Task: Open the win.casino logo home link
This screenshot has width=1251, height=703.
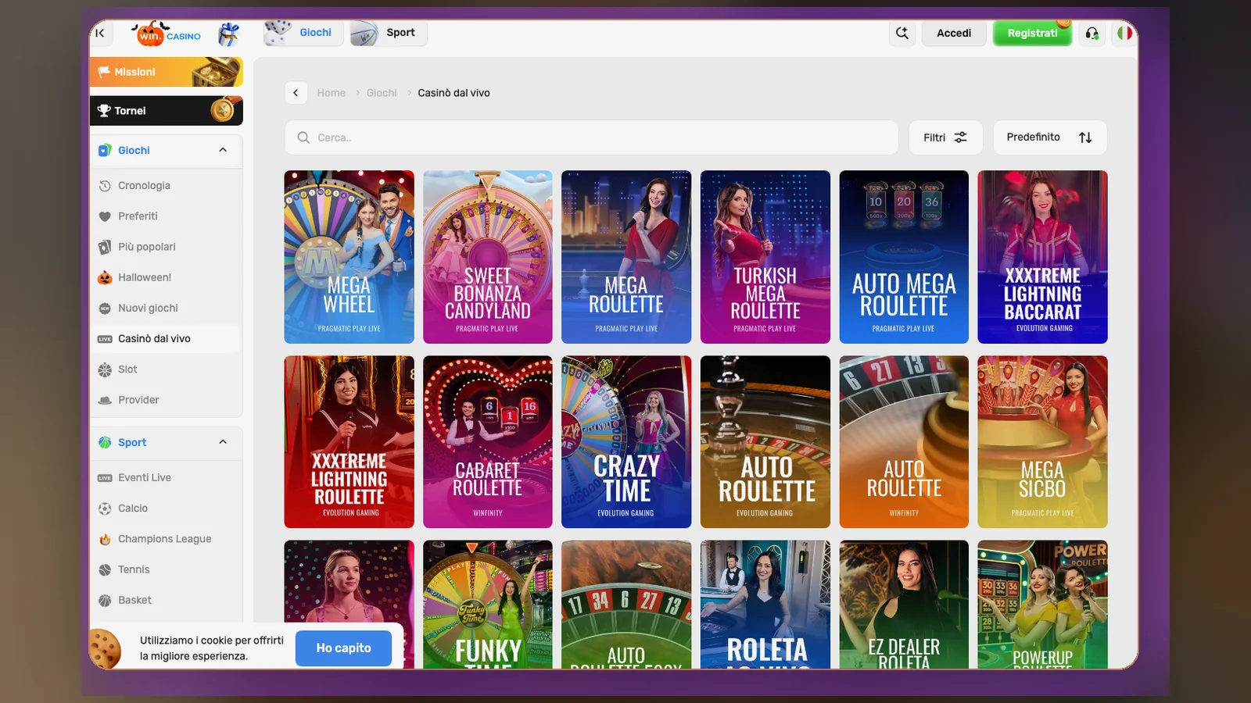Action: point(168,34)
